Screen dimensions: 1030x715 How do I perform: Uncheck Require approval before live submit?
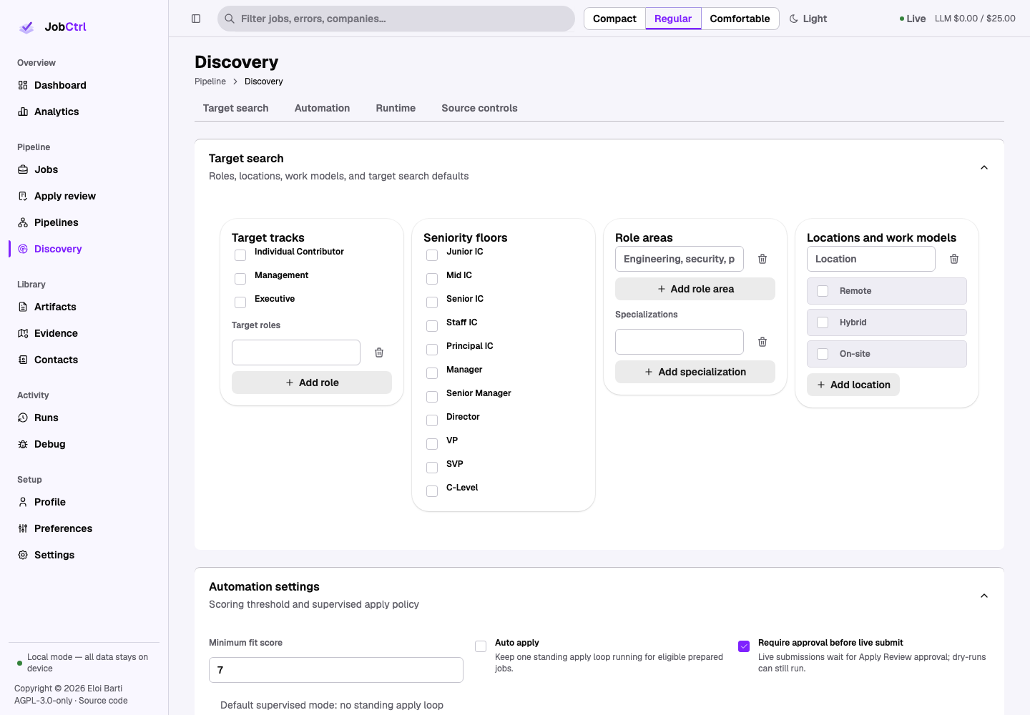[x=744, y=646]
